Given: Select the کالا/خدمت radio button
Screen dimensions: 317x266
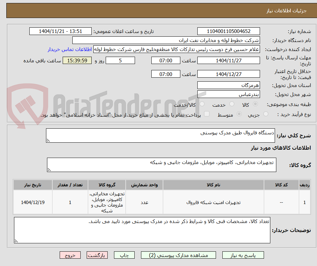Looking at the screenshot, I should 202,104.
